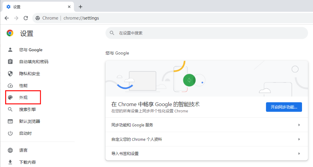Click the Chrome logo beside 设置 heading

pos(10,33)
